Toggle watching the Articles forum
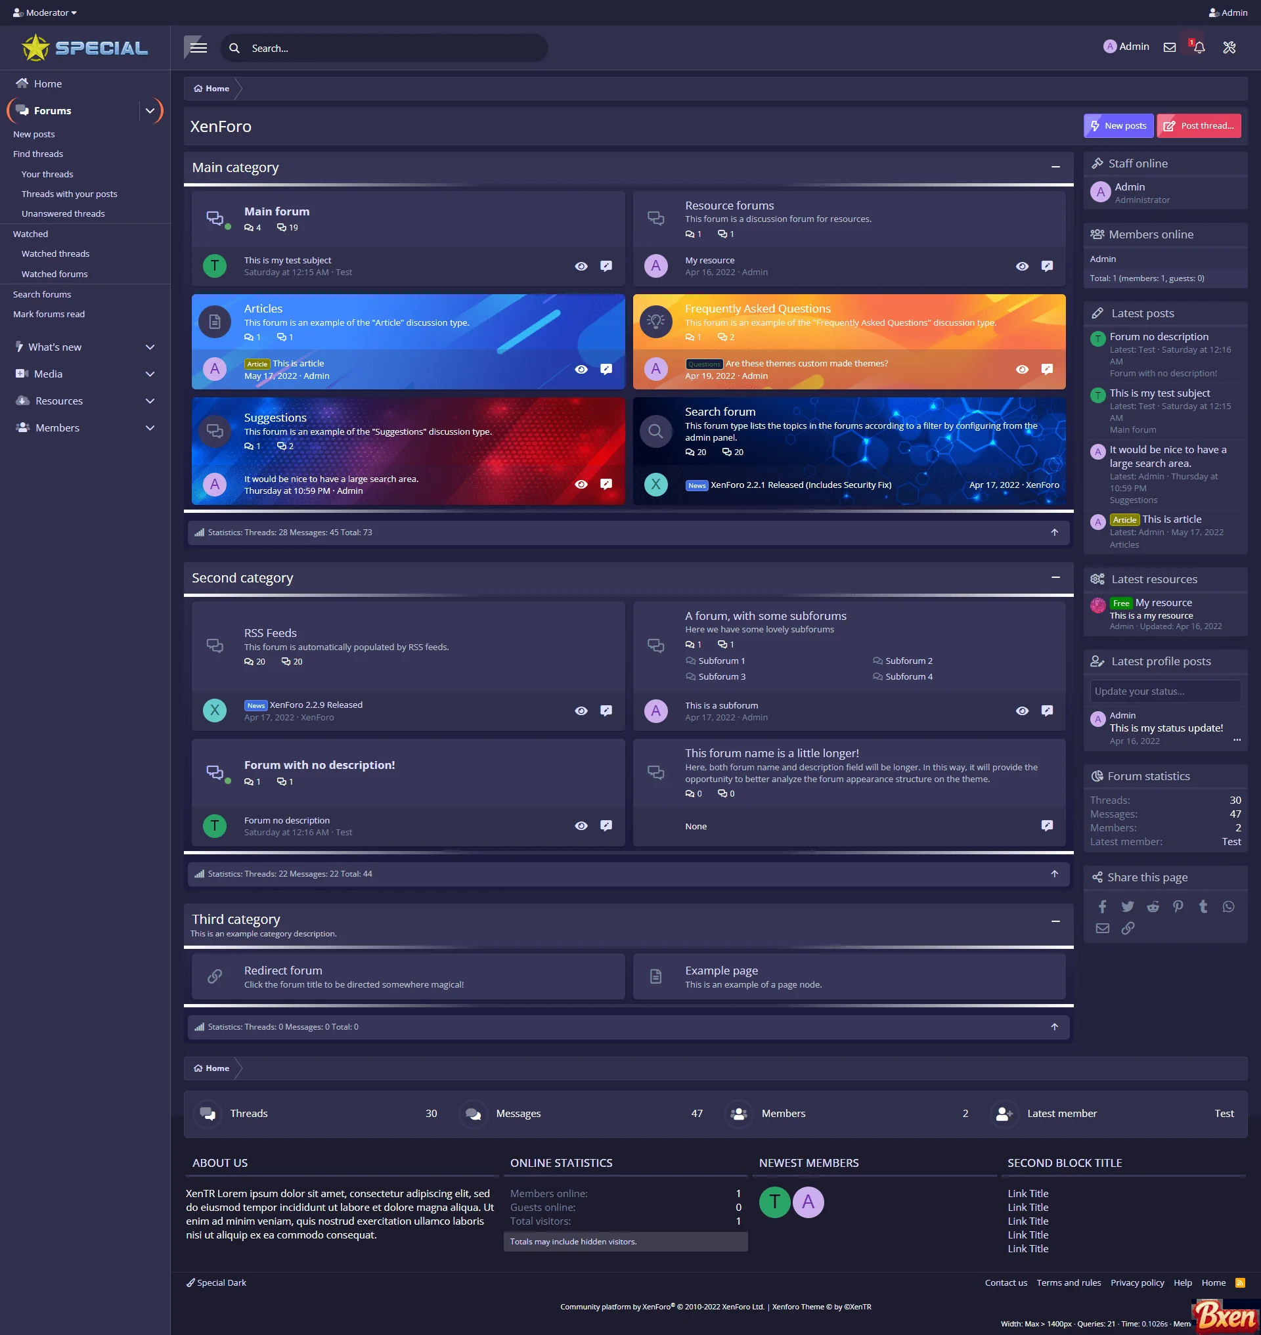This screenshot has height=1335, width=1261. [x=581, y=368]
